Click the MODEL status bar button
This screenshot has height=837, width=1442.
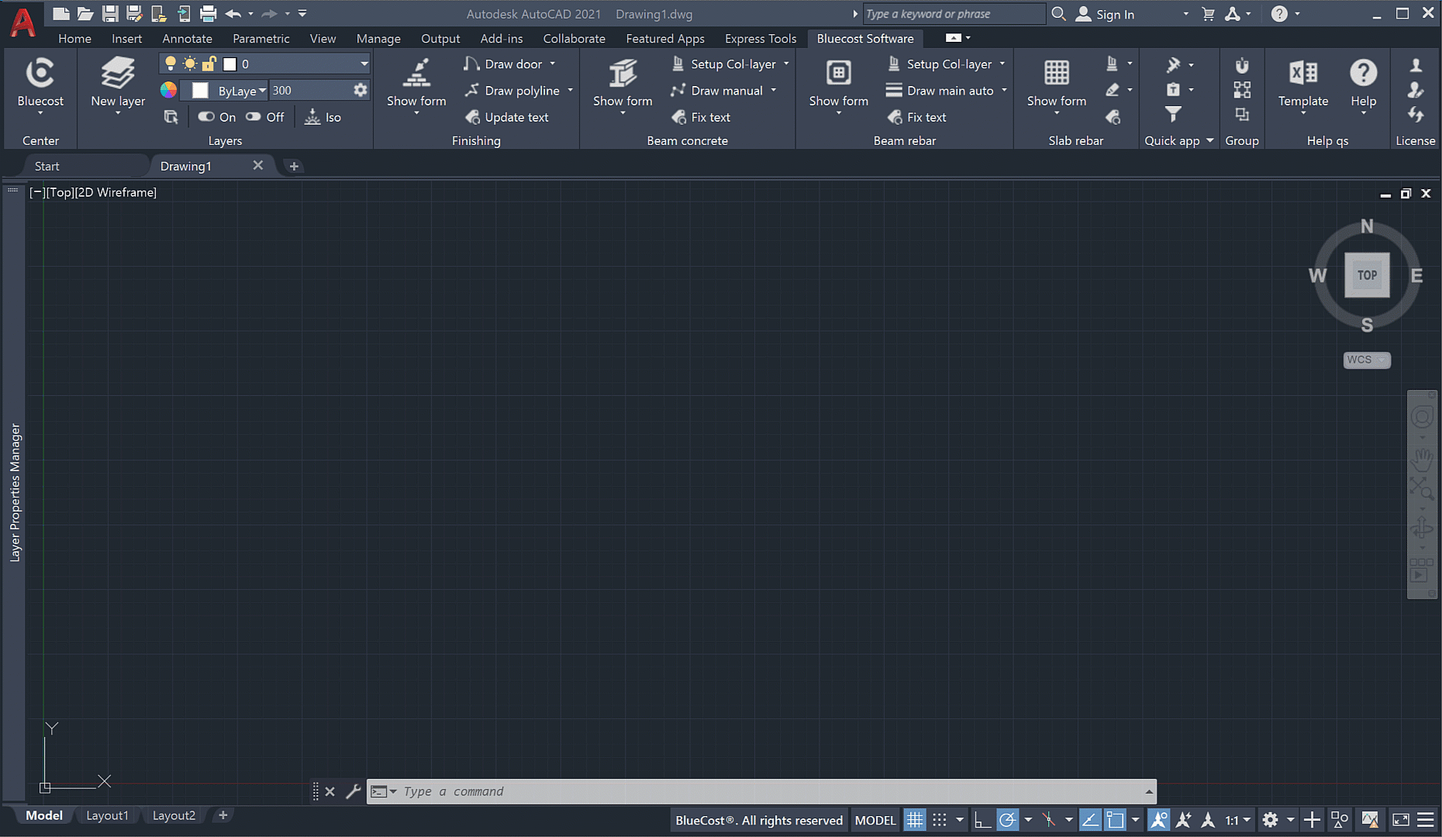875,820
